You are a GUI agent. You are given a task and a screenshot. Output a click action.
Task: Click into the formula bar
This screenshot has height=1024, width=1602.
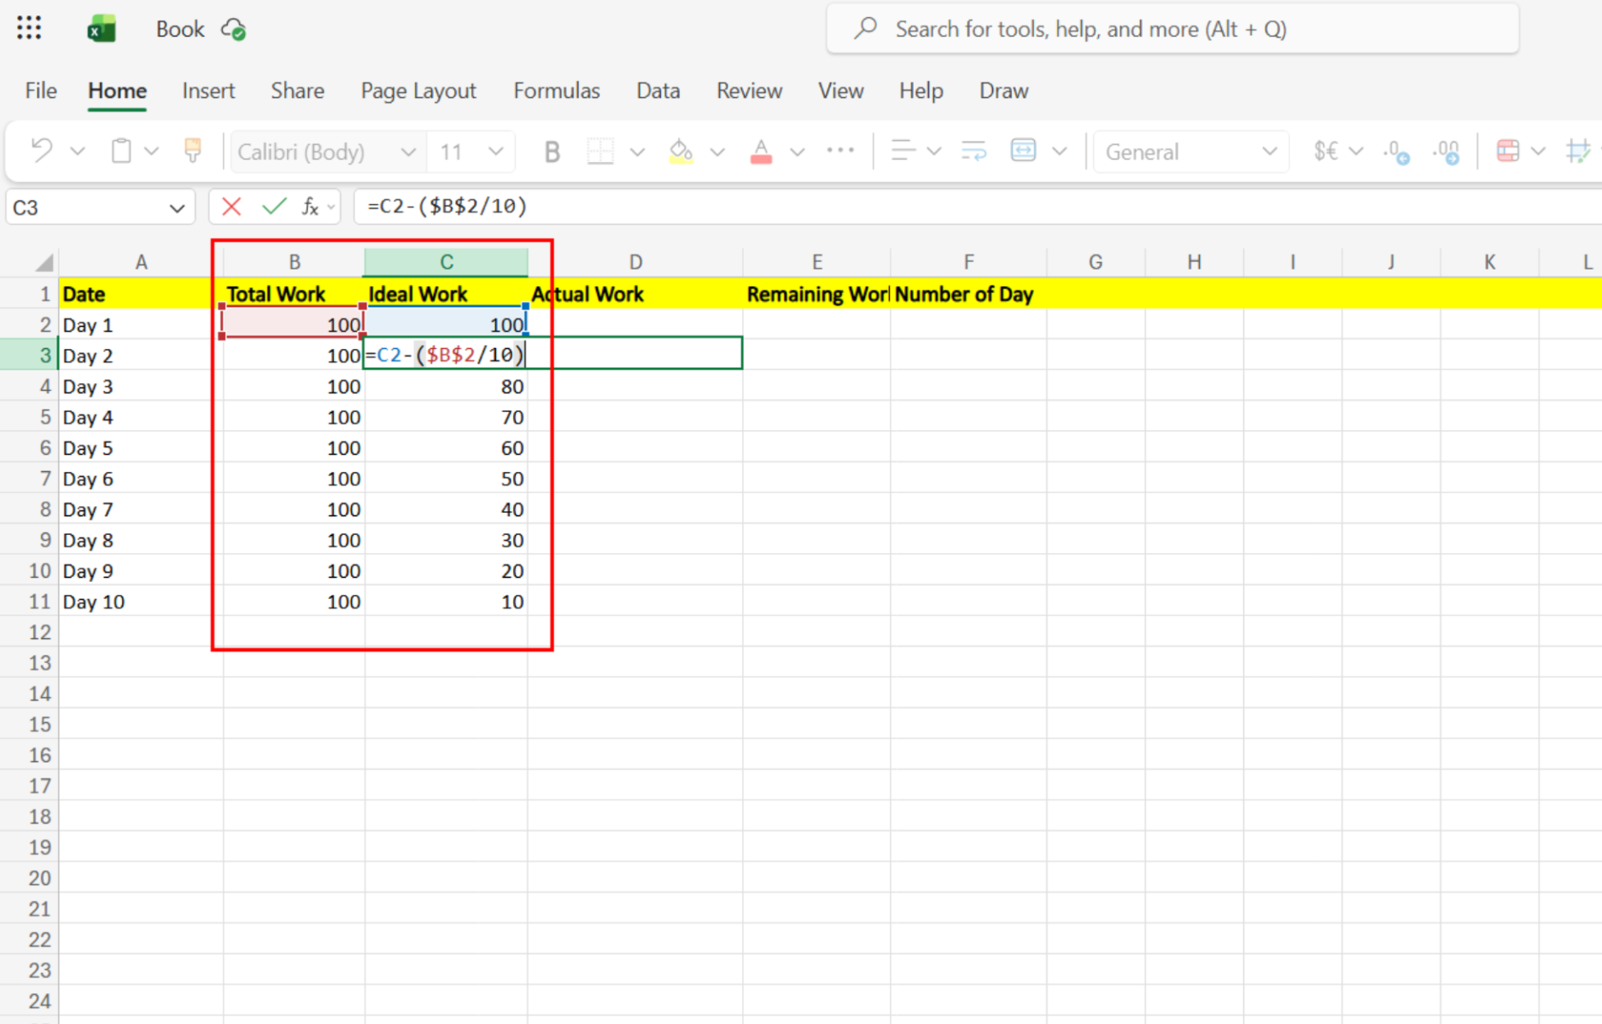978,207
